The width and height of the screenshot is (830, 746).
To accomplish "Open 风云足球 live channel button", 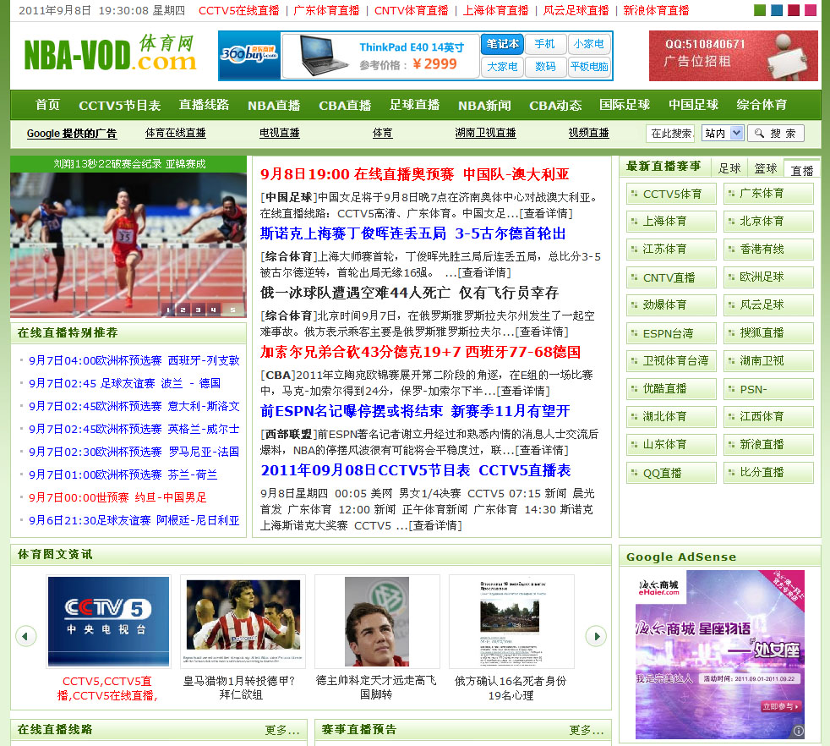I will (x=768, y=305).
